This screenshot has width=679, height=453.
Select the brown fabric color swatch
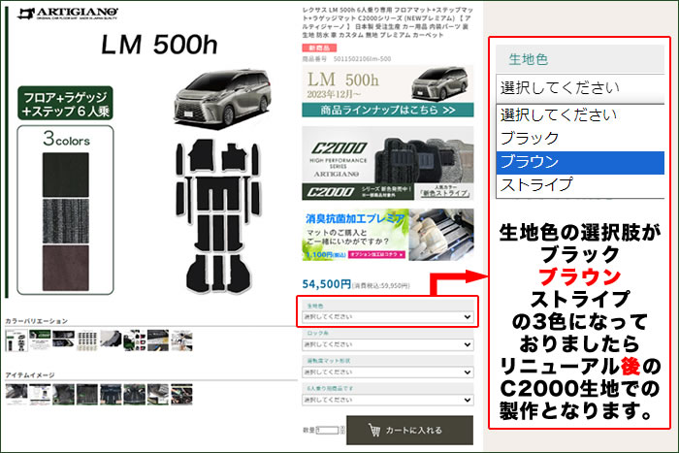coord(65,268)
